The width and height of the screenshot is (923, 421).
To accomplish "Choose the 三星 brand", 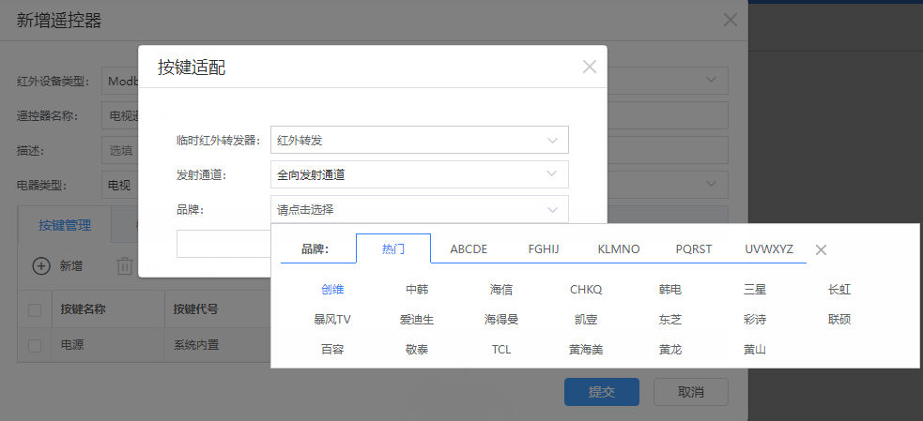I will pos(755,290).
